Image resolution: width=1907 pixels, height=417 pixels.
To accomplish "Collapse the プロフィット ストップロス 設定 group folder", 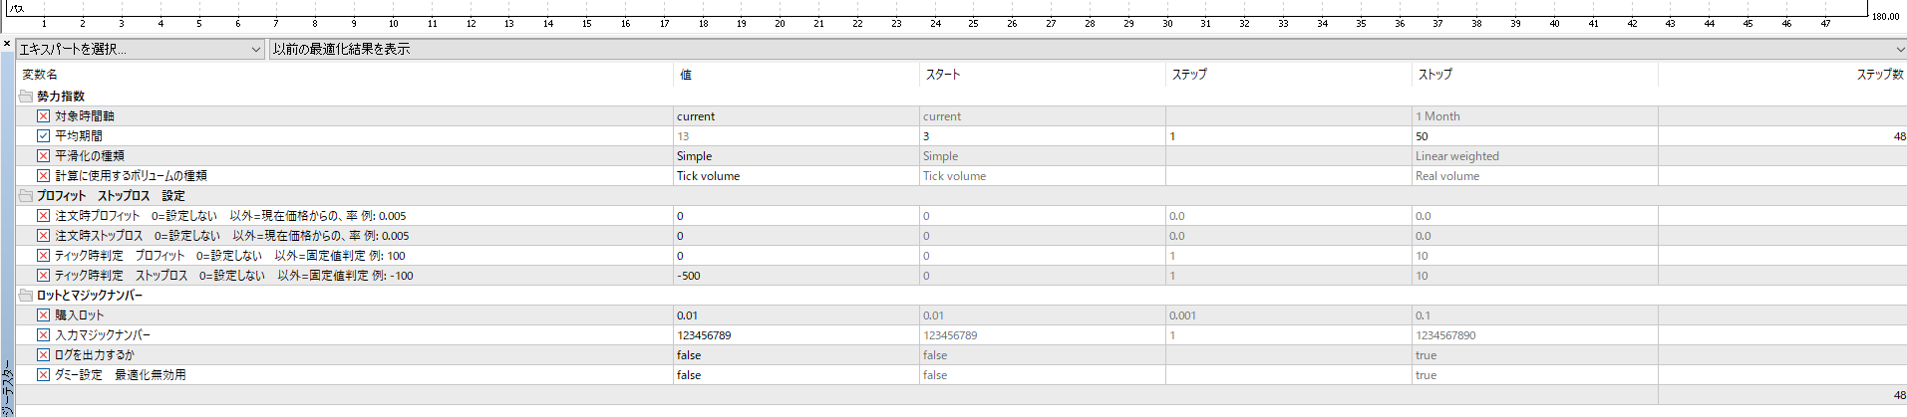I will (x=26, y=196).
